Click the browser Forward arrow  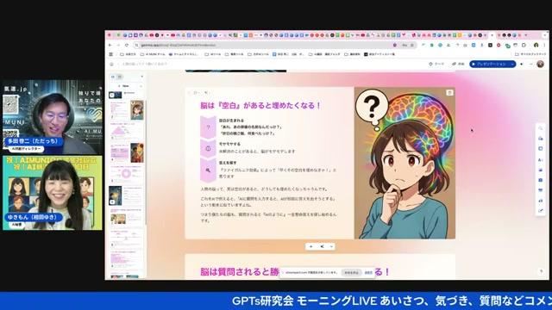[x=118, y=46]
